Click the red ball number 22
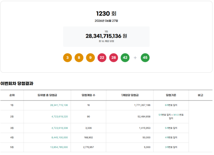This screenshot has width=214, height=155. point(102,58)
